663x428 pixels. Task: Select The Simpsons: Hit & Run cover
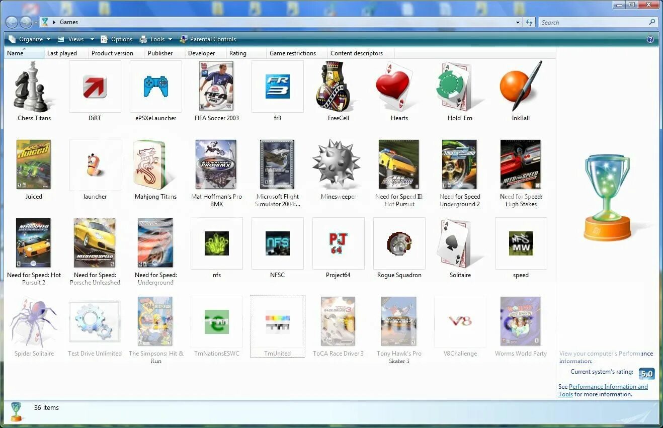(155, 321)
